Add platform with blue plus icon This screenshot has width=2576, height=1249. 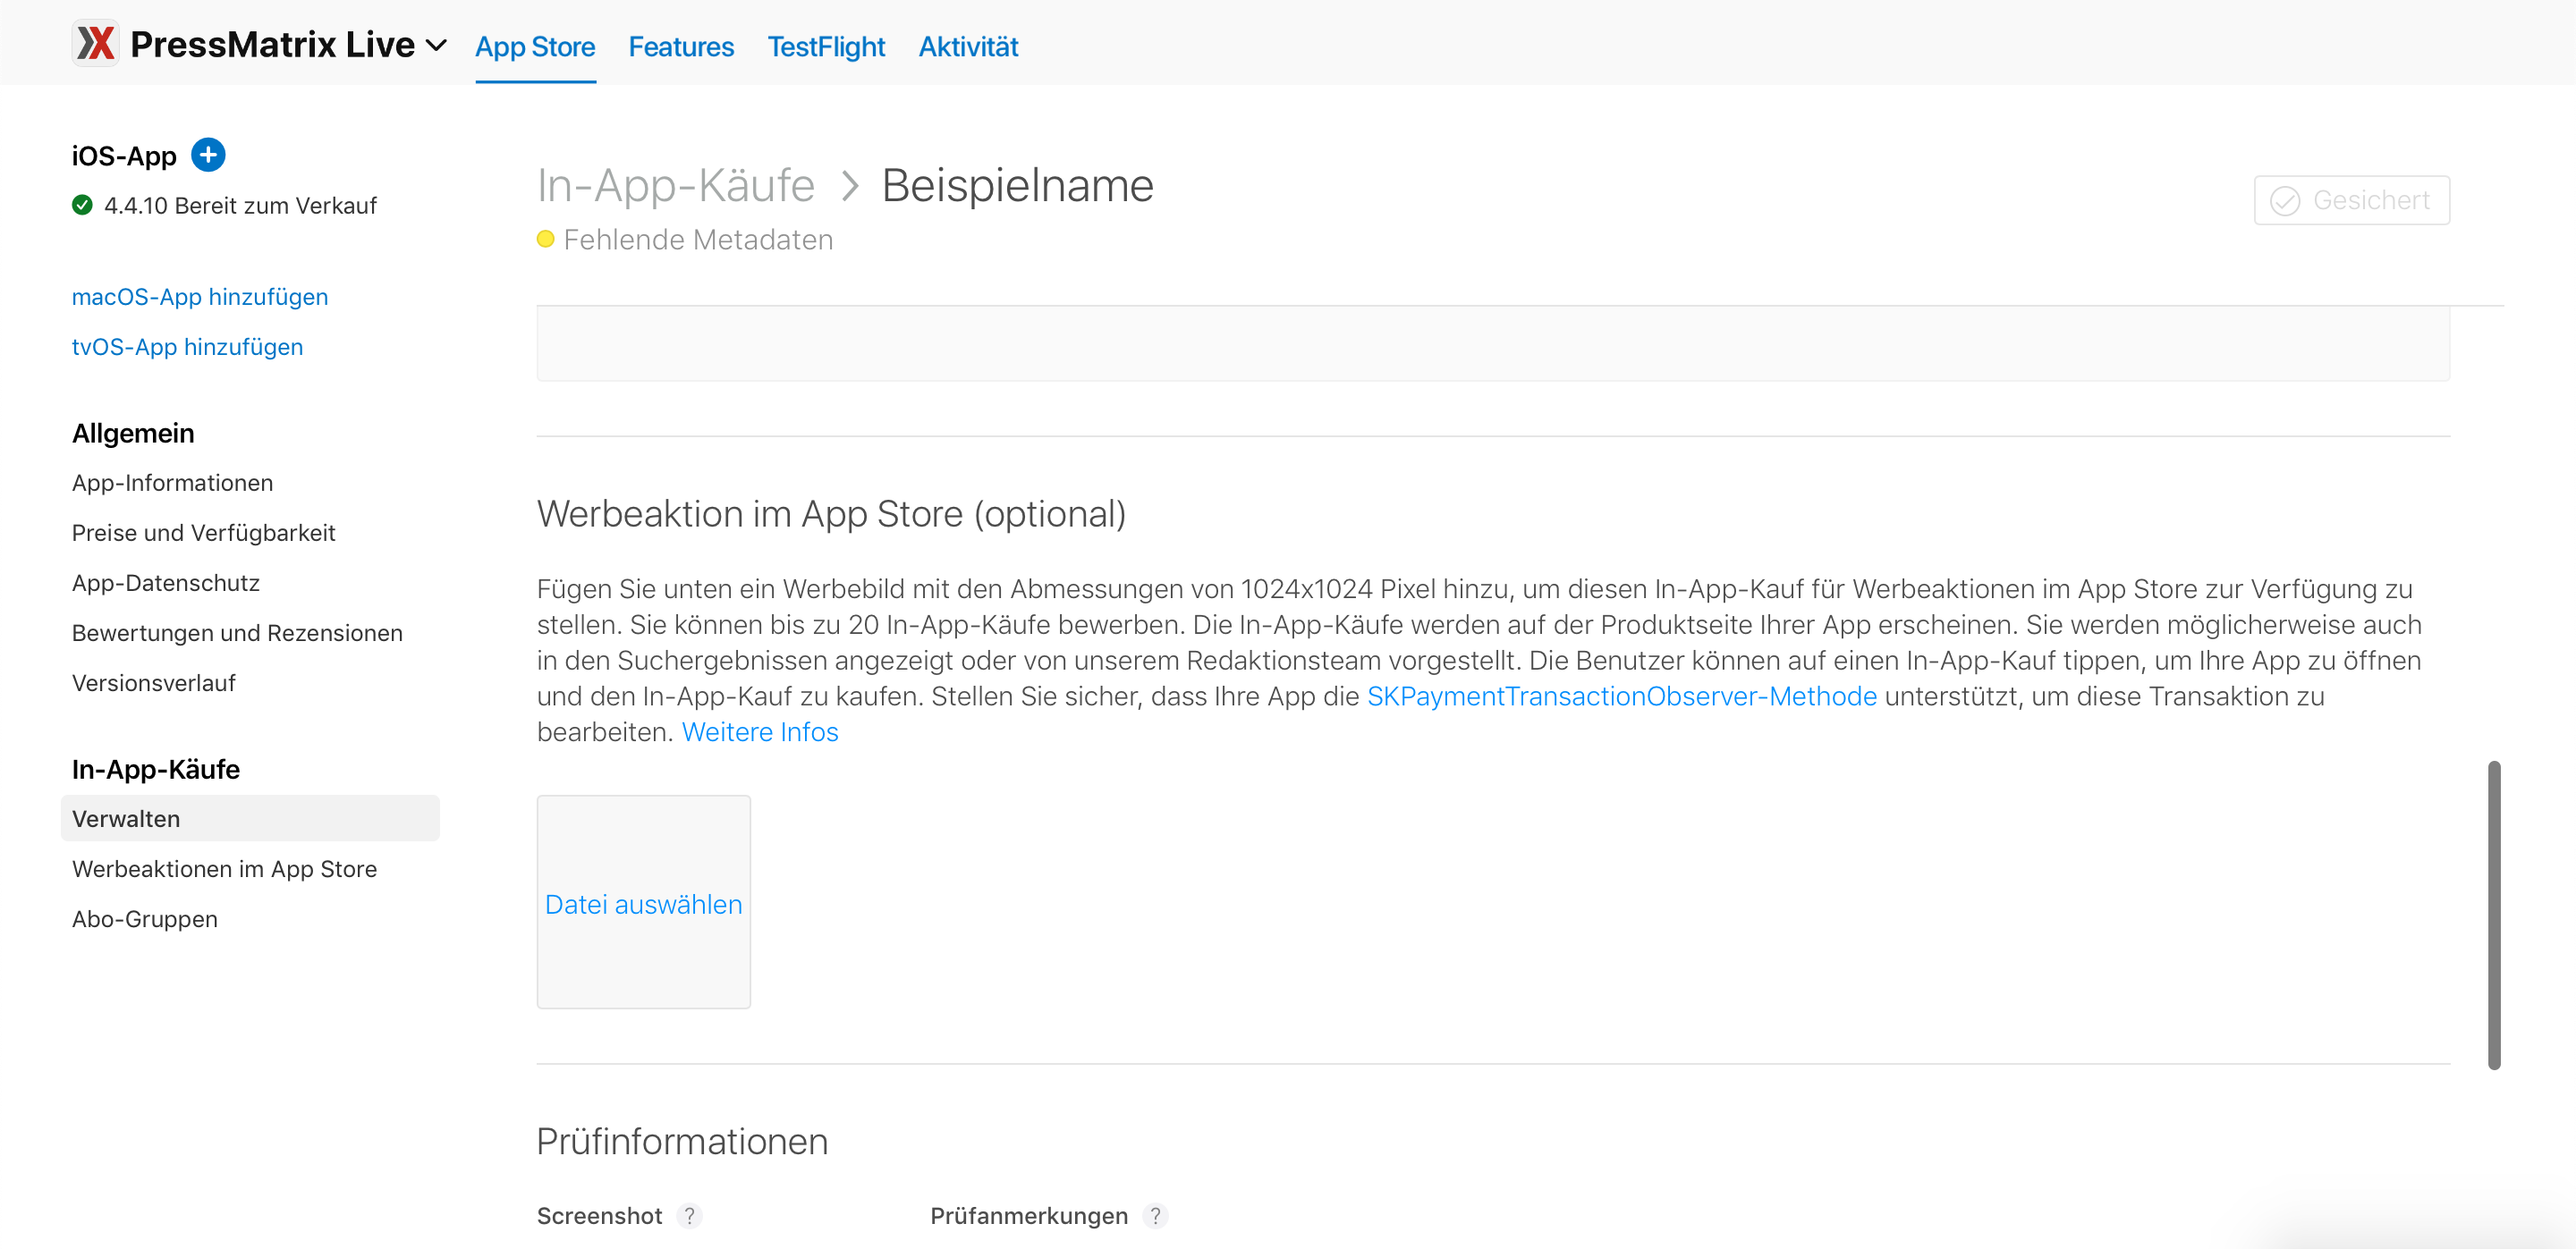[208, 155]
